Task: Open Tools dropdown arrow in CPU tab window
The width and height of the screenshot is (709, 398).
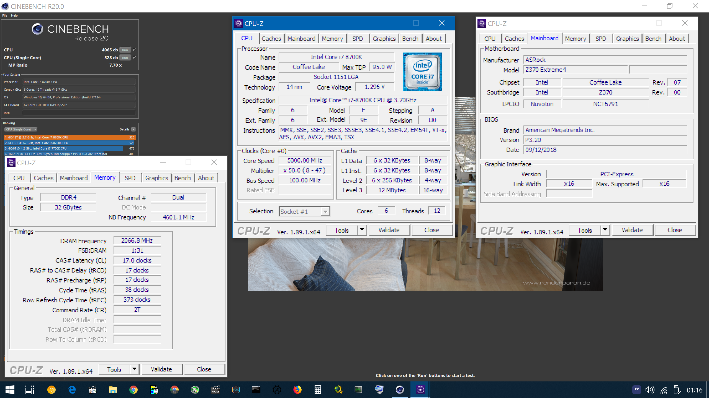Action: [x=362, y=230]
